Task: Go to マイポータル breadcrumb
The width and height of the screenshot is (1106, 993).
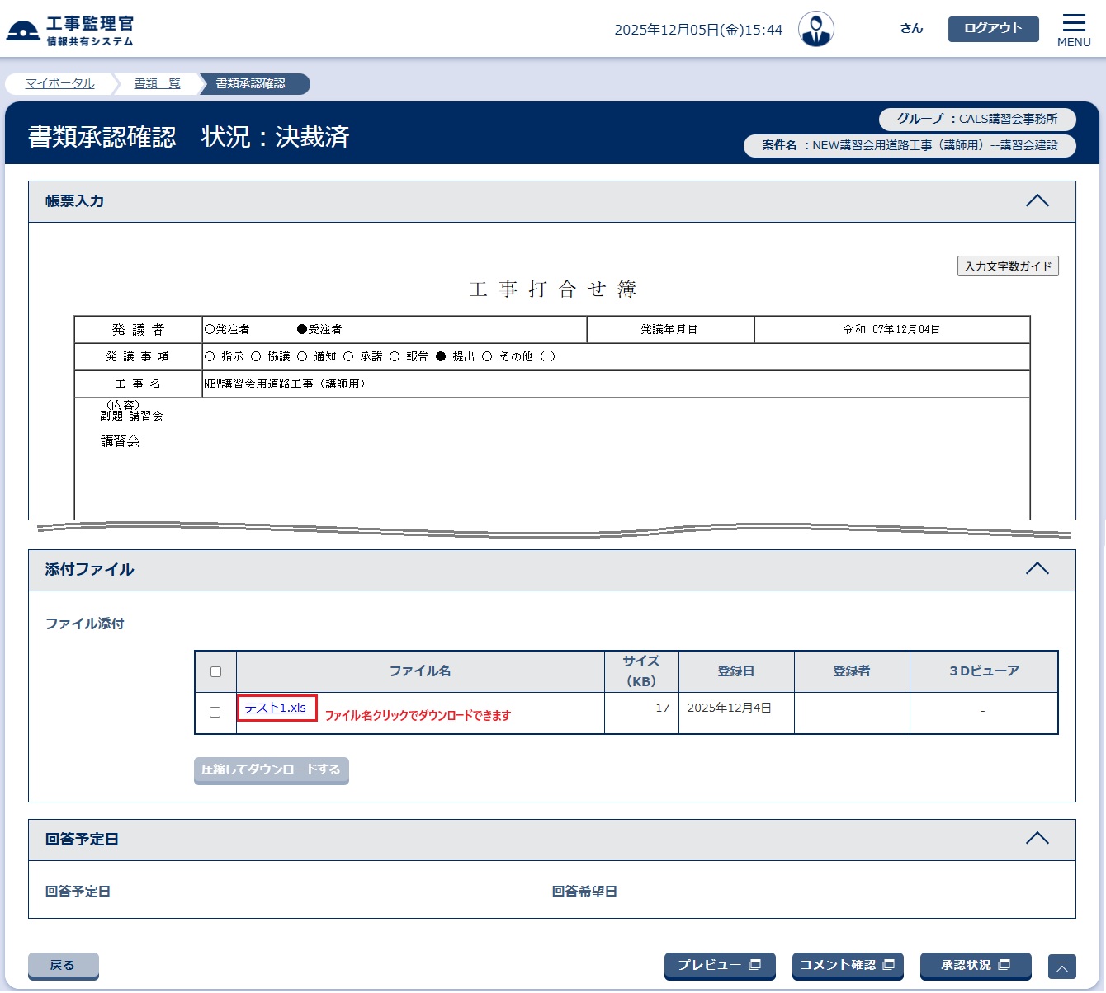Action: tap(59, 83)
